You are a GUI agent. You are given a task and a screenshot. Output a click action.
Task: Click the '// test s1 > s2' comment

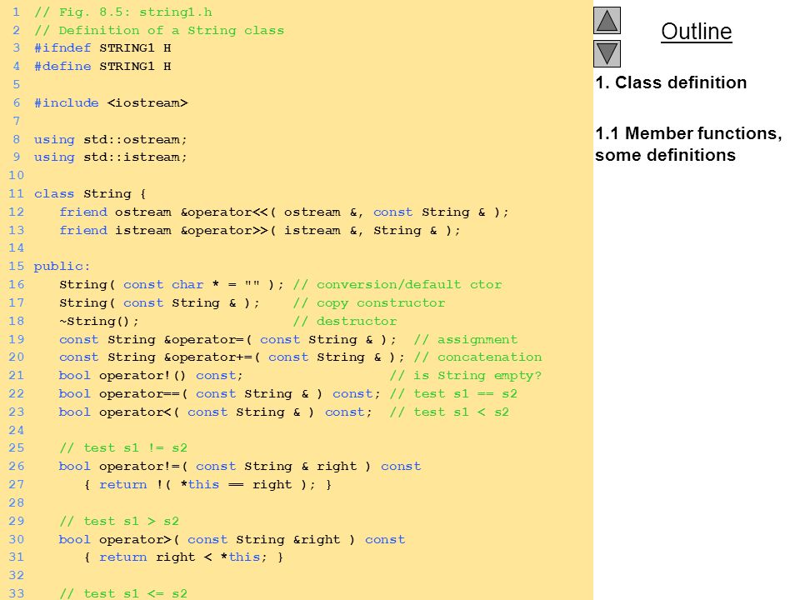(119, 522)
